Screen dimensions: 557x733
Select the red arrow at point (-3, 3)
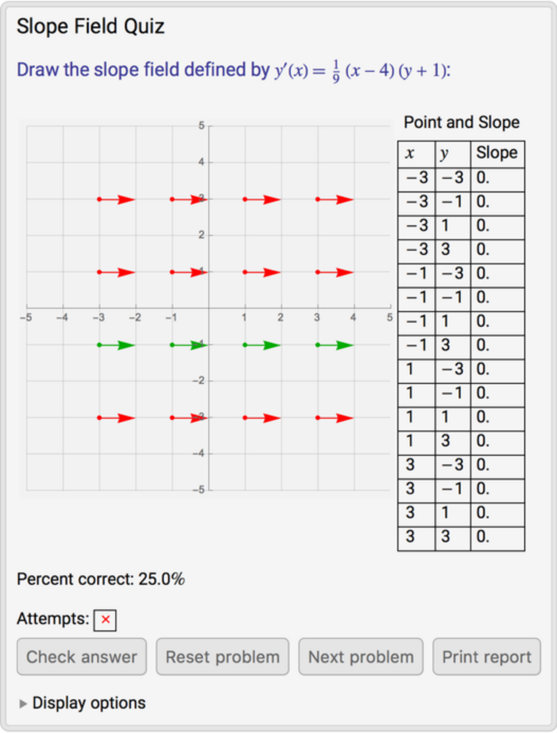(116, 199)
